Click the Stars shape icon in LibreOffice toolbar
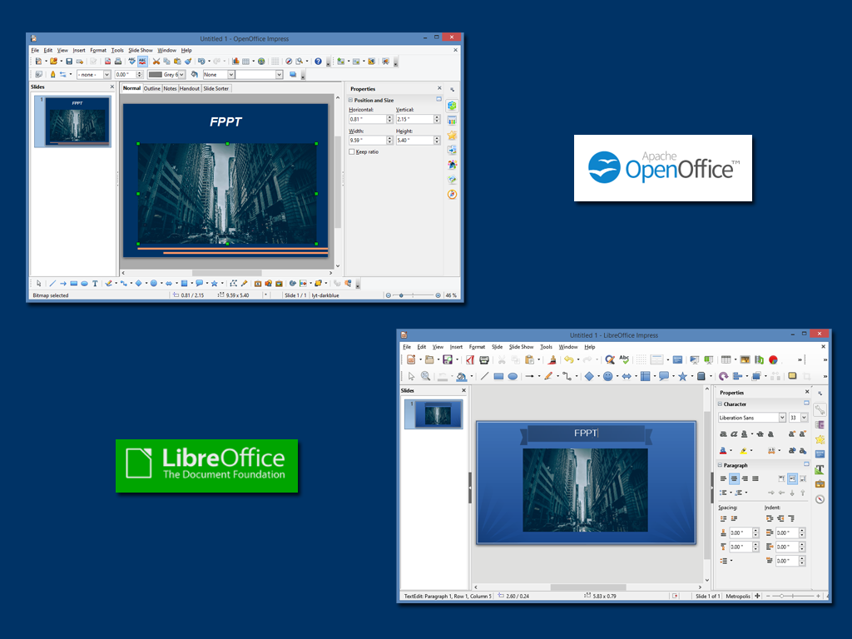This screenshot has height=639, width=852. 682,376
